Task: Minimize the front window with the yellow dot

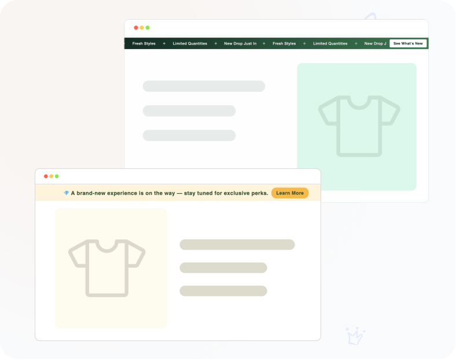Action: coord(51,176)
